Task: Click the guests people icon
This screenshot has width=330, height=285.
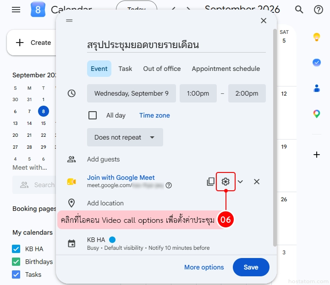Action: [71, 159]
